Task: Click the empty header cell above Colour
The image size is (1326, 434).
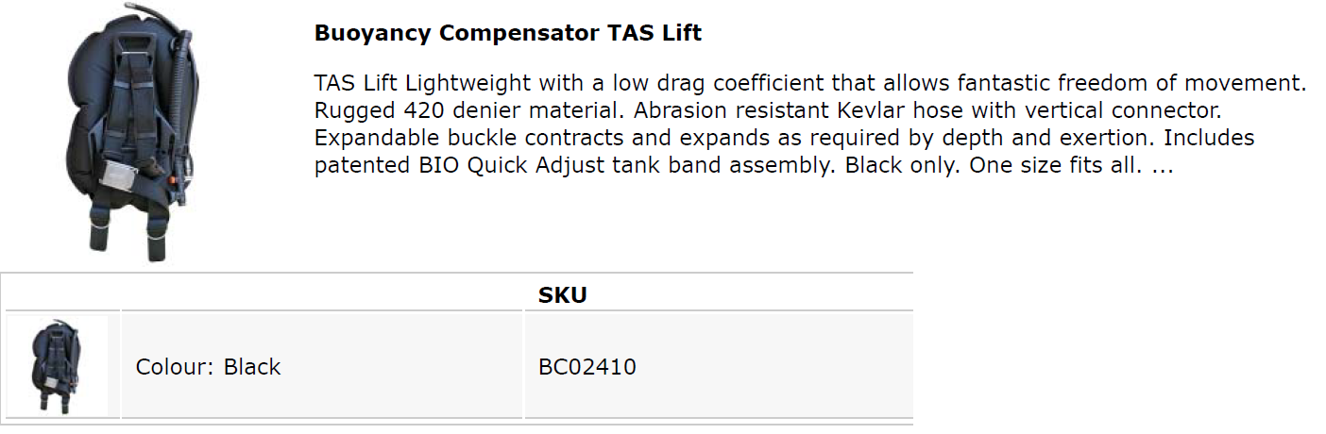Action: pyautogui.click(x=322, y=293)
